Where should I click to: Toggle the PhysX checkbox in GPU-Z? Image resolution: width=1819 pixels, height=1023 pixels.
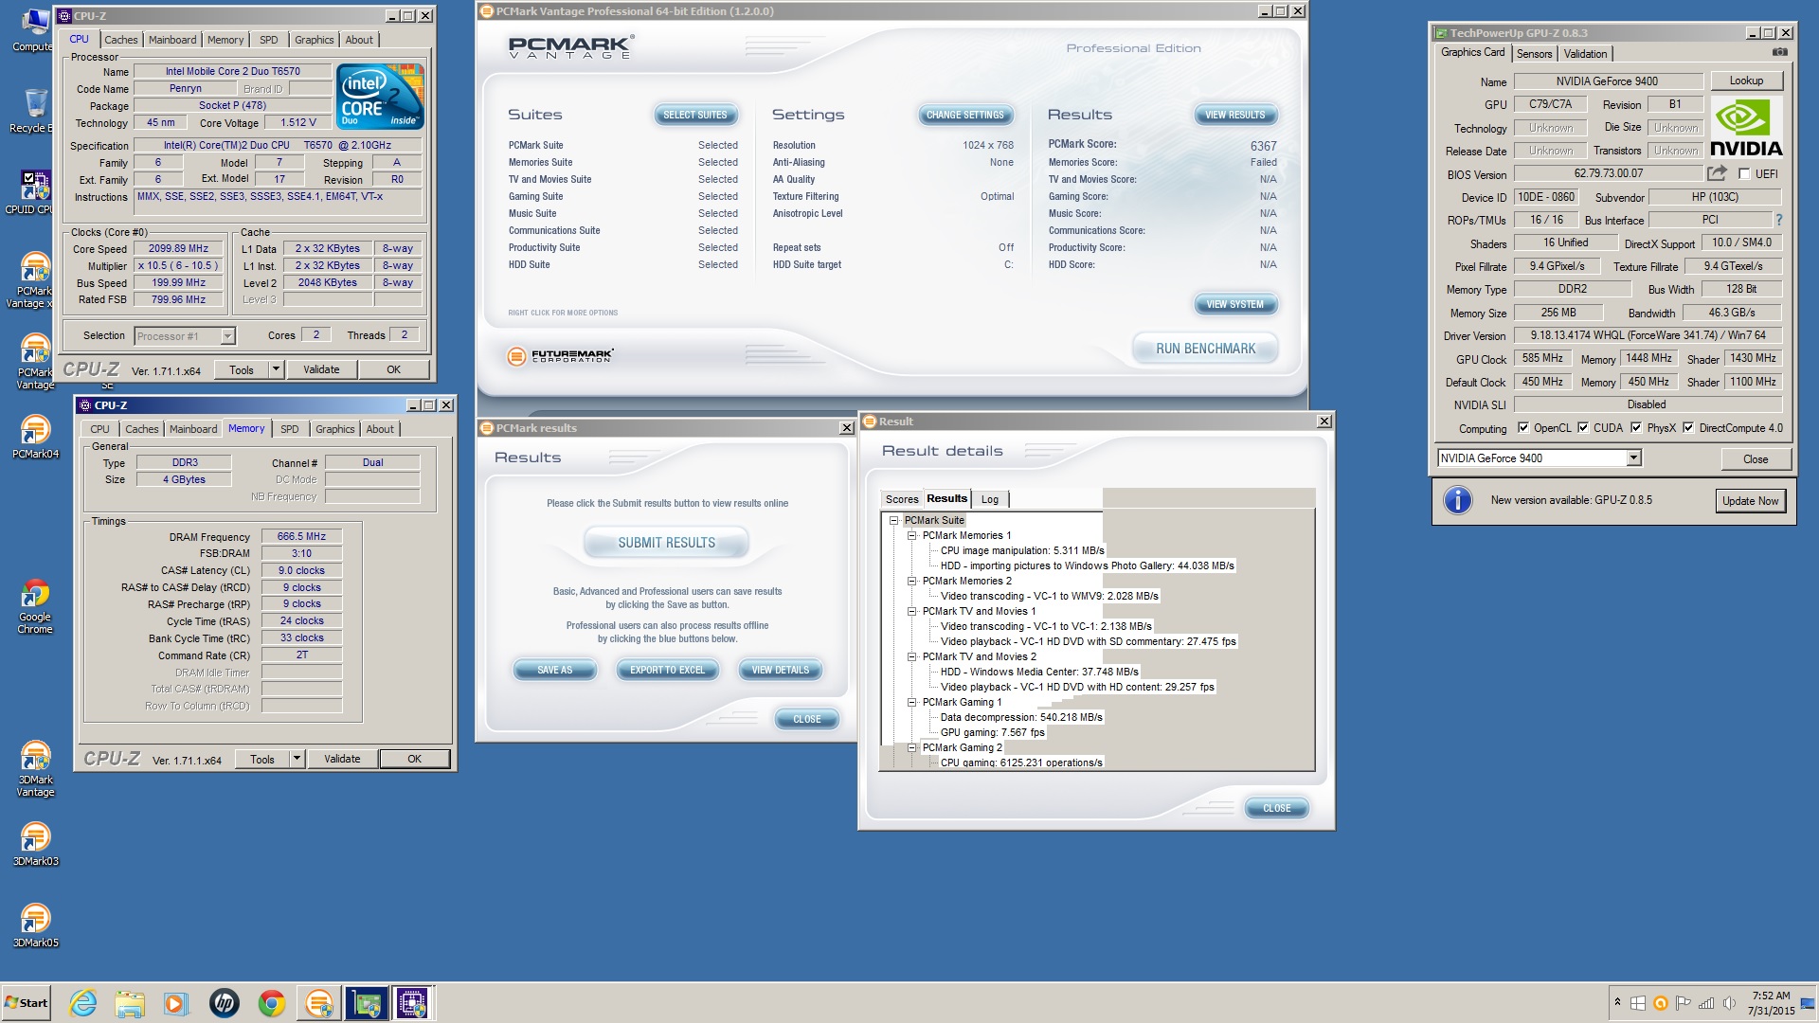pos(1636,428)
